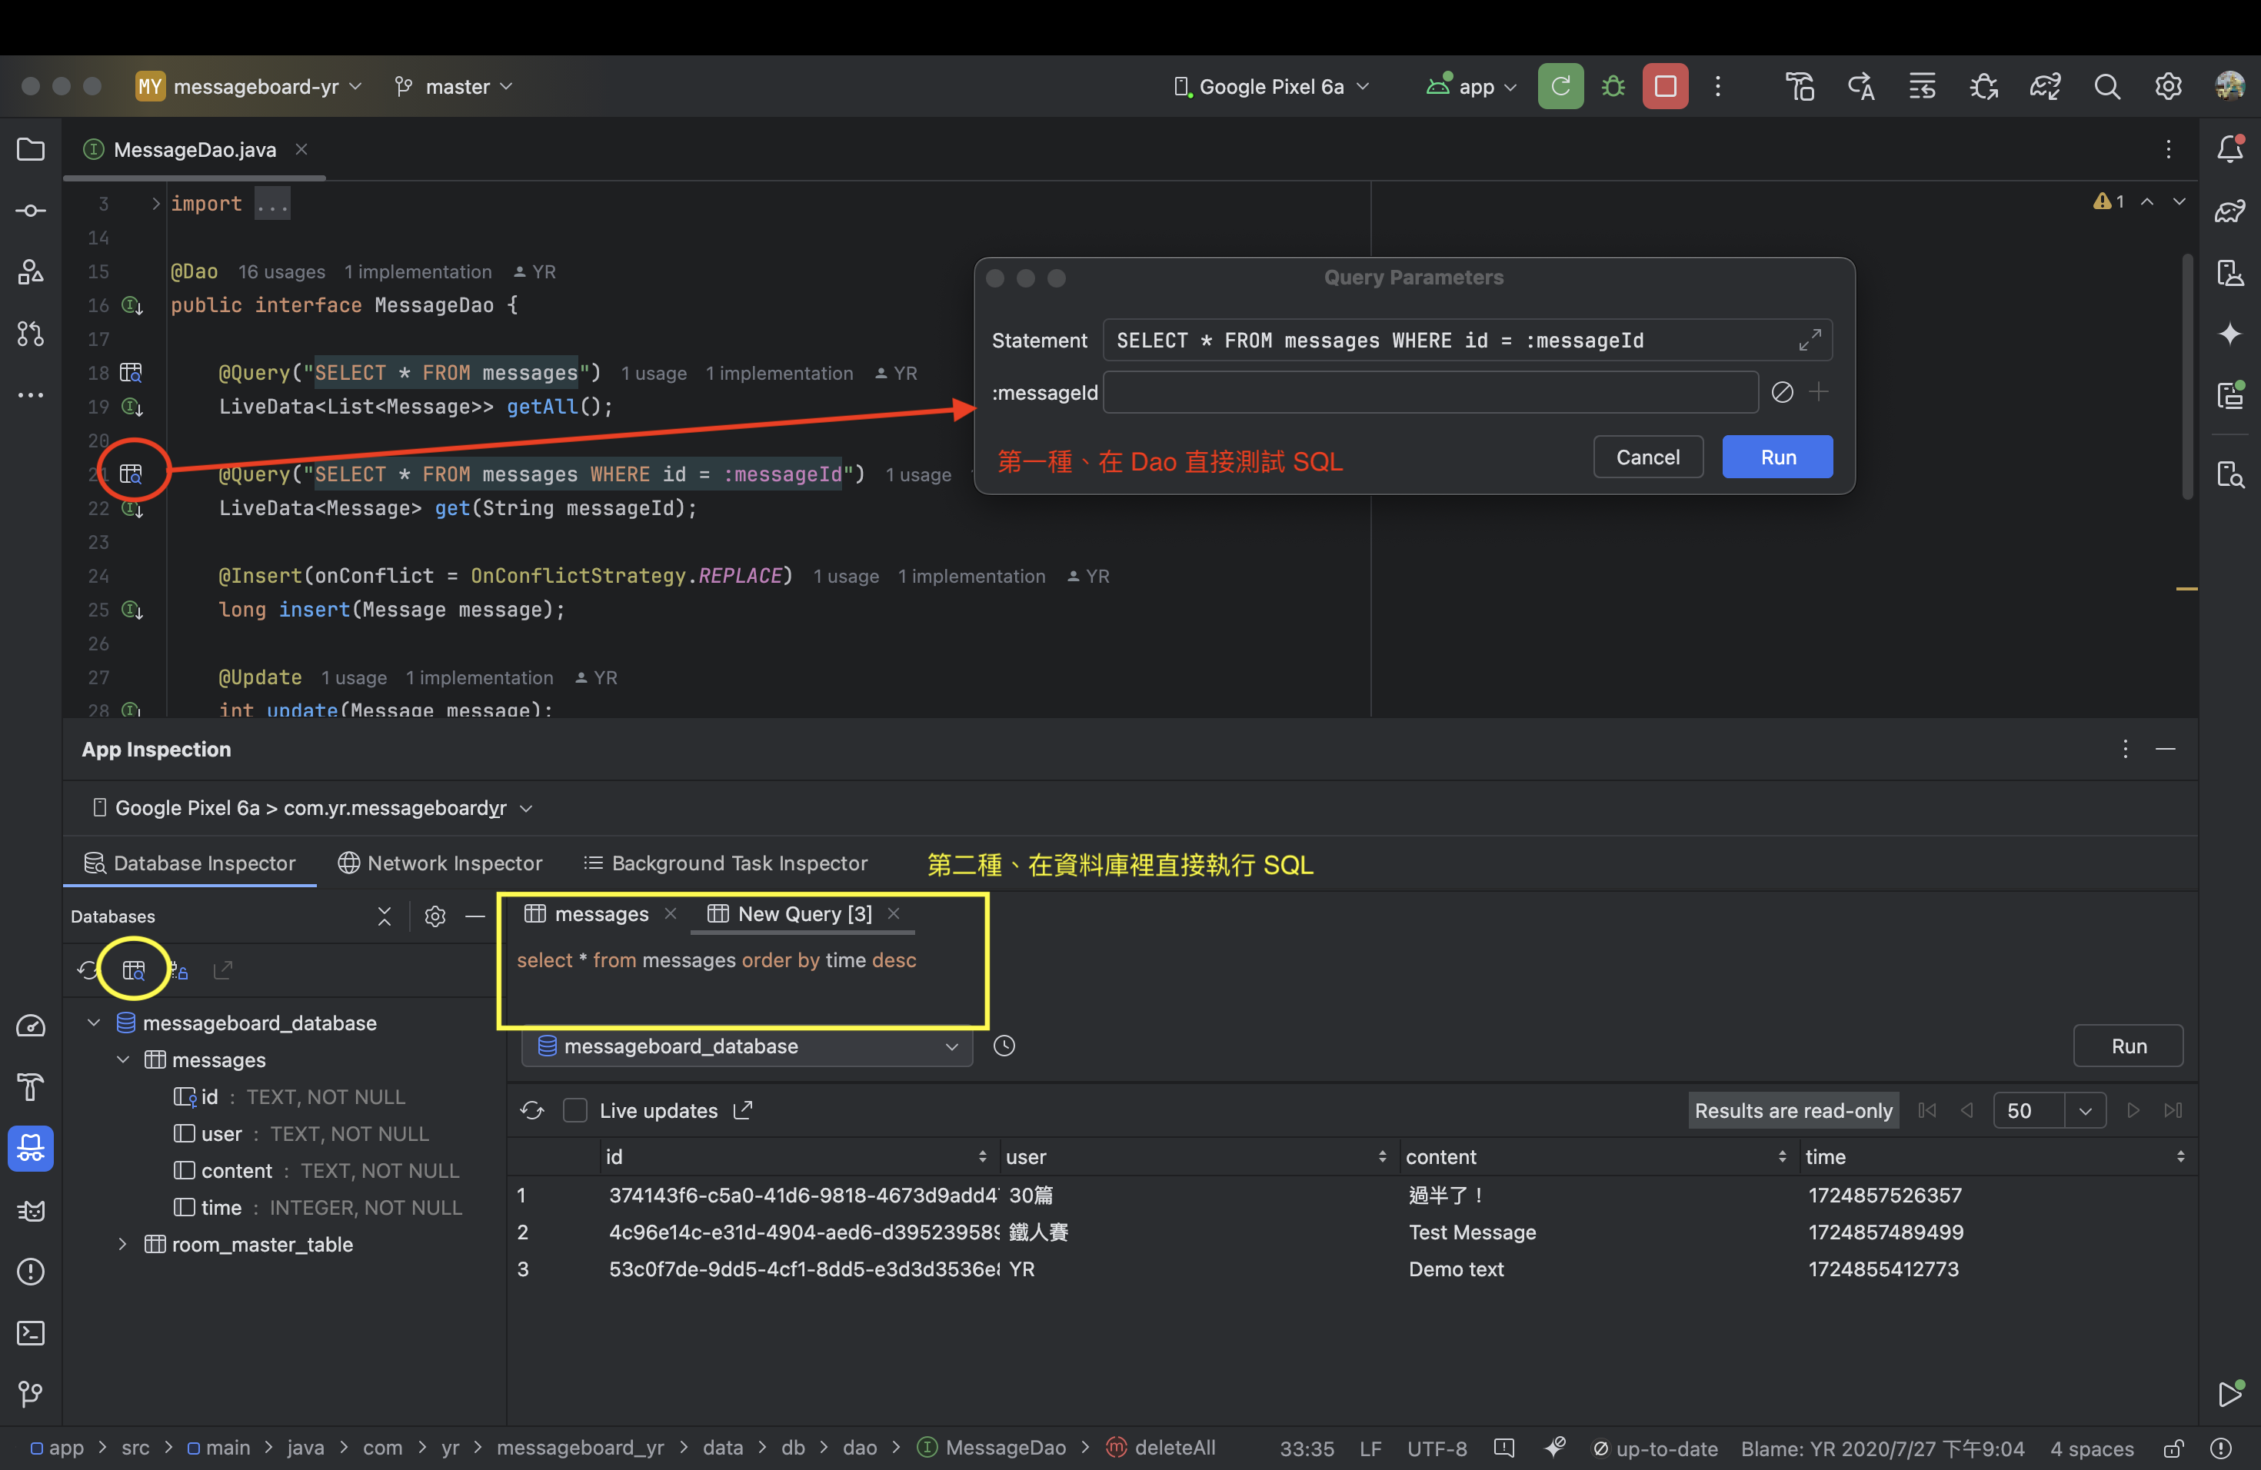Open a new query tab in Database Inspector
Screen dimensions: 2261x1470
(x=133, y=969)
